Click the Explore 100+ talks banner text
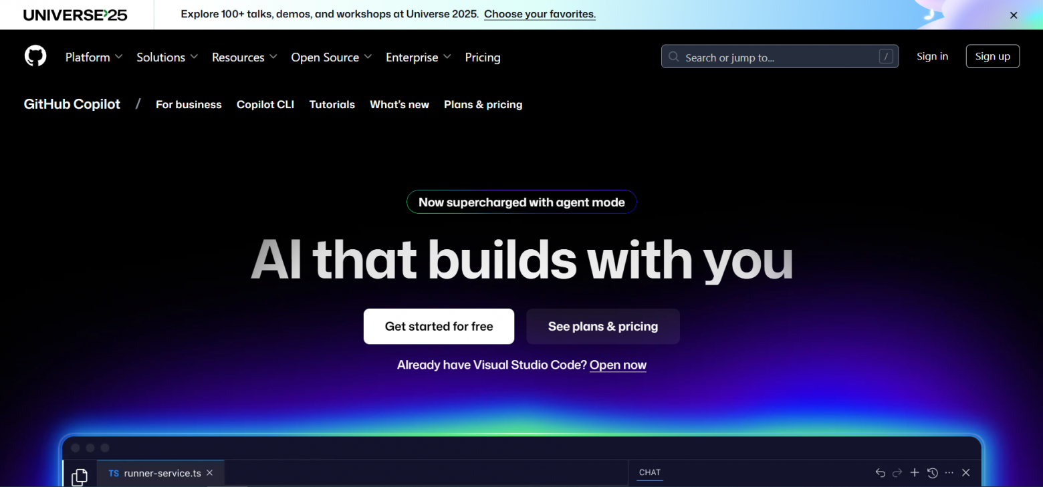 click(x=330, y=14)
